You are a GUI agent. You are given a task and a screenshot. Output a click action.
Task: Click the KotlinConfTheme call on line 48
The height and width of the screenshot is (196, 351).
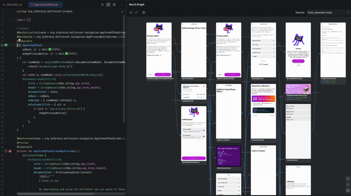click(33, 155)
